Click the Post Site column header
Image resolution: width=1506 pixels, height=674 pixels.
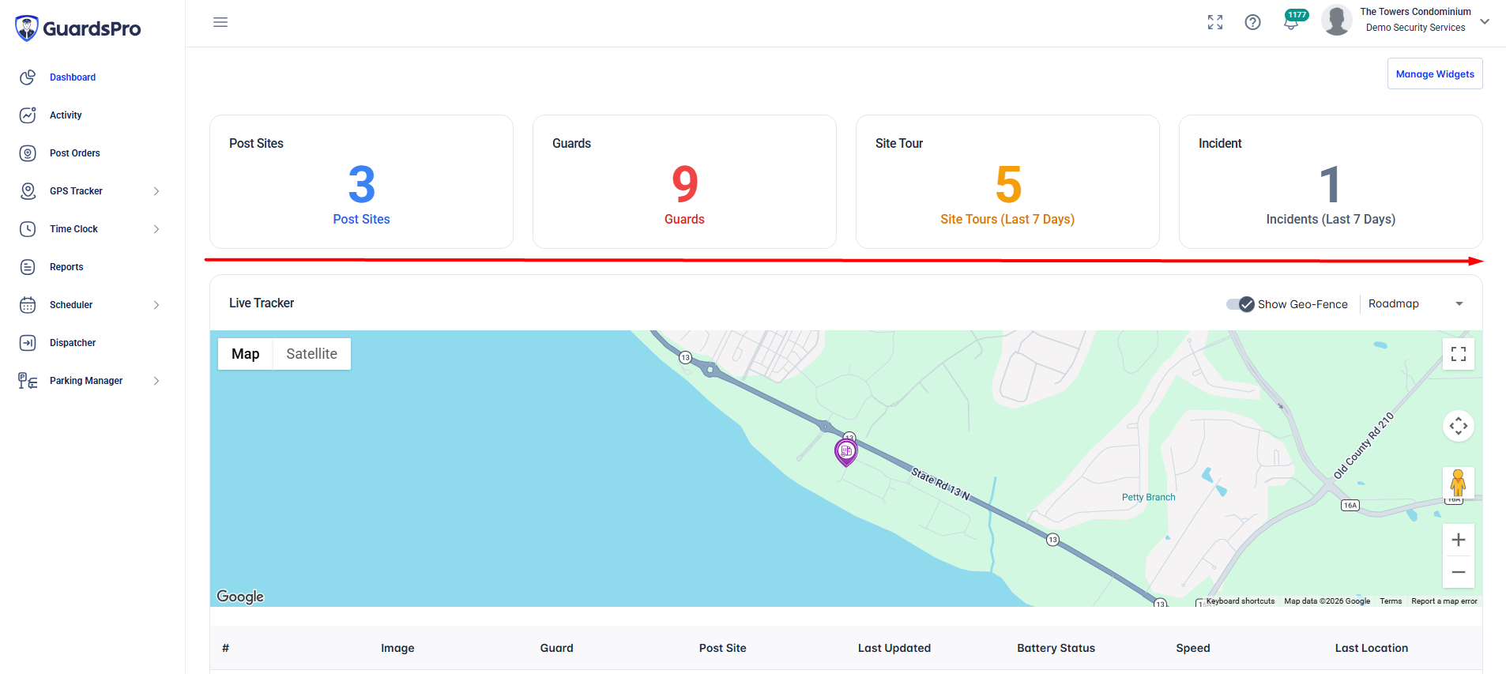723,648
